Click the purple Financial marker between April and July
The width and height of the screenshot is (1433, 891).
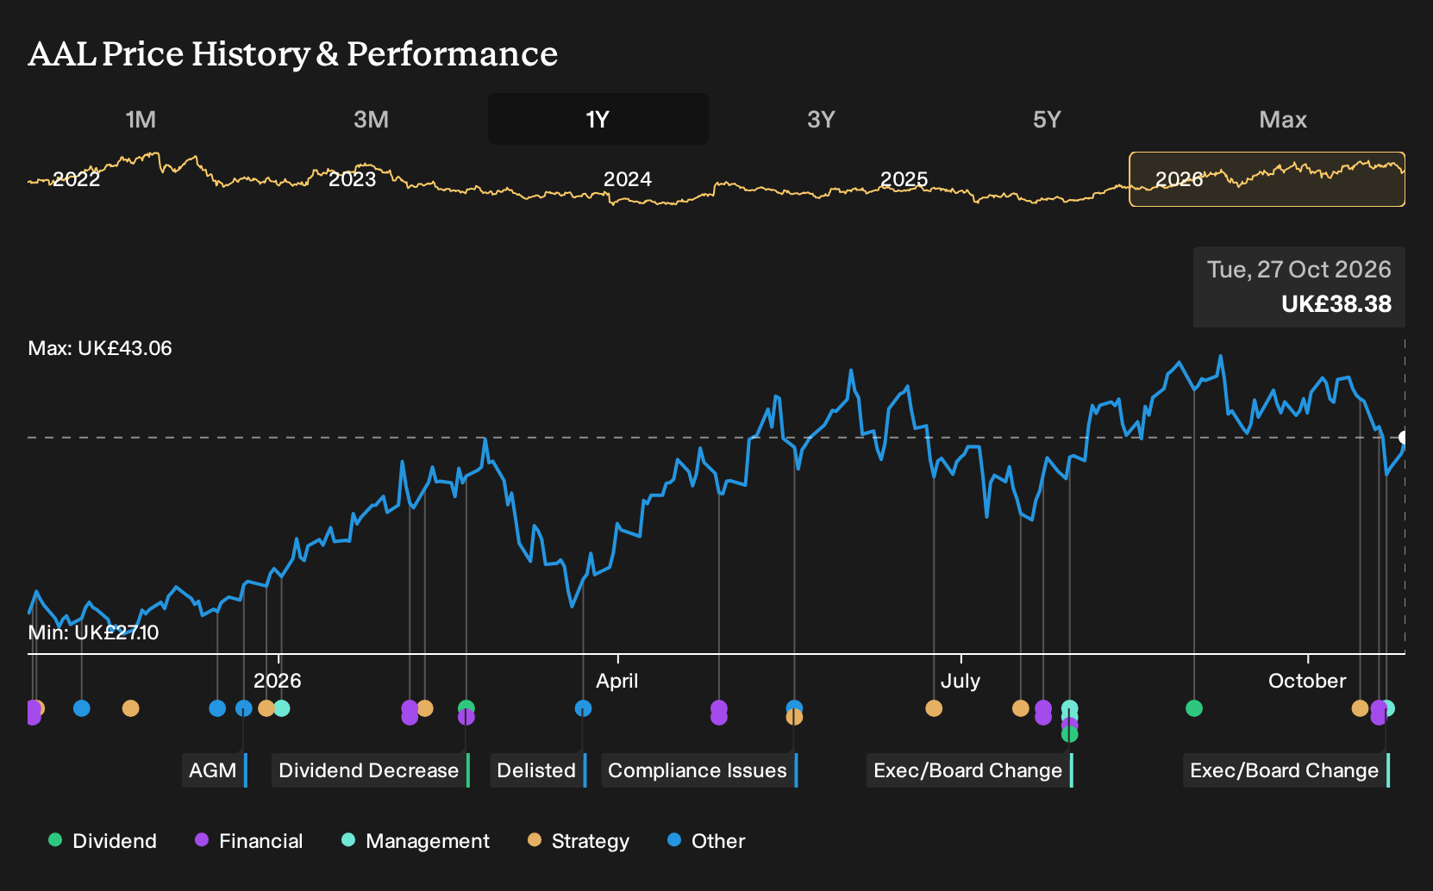point(719,713)
